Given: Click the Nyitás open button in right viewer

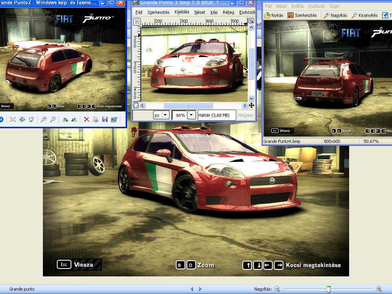Looking at the screenshot, I should click(x=274, y=15).
